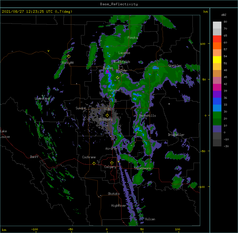Click the Innisfail town label

[x=115, y=90]
